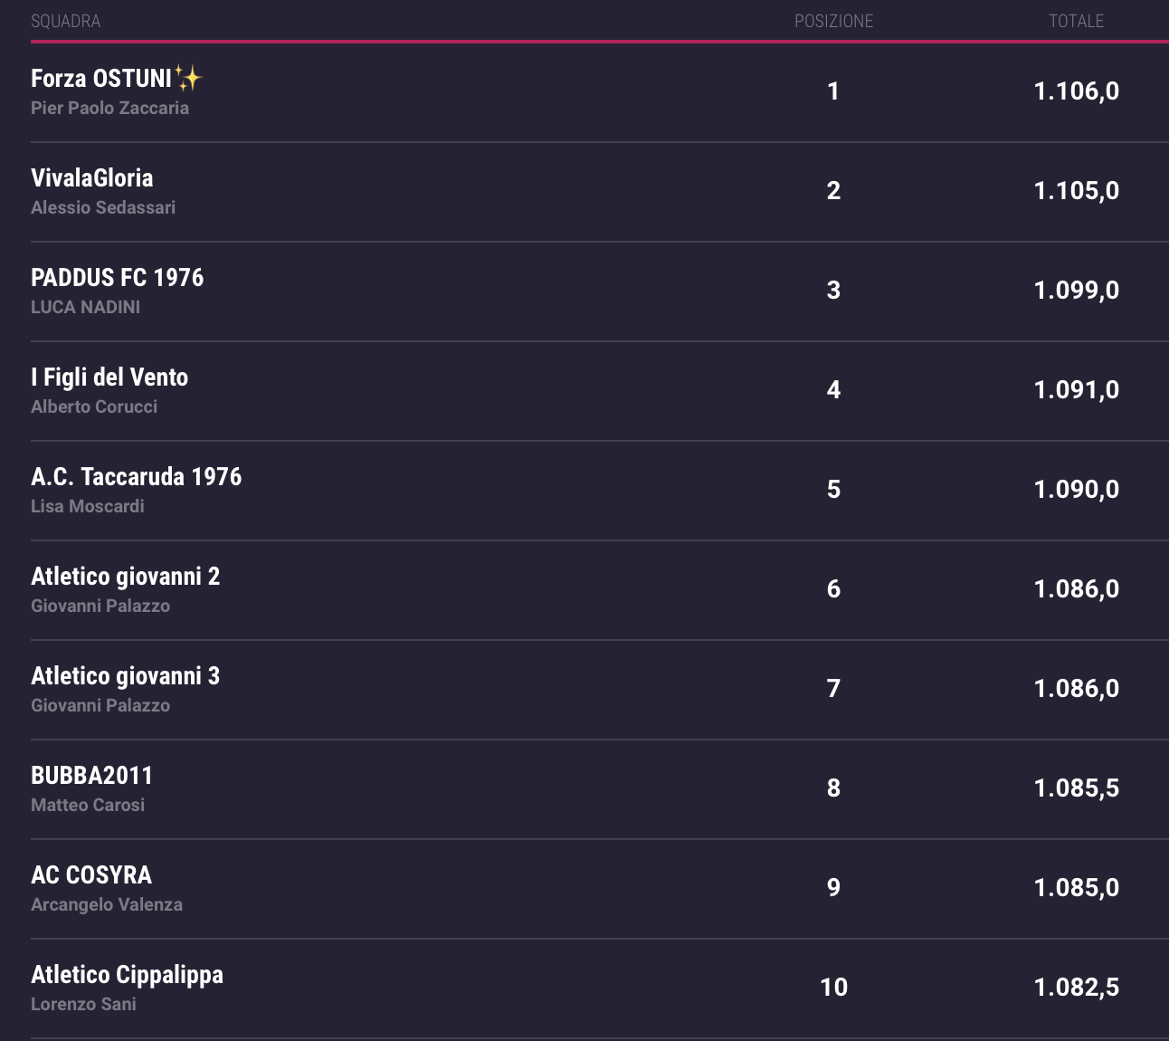This screenshot has height=1041, width=1169.
Task: Open PADDUS FC 1976 team page
Action: tap(117, 278)
